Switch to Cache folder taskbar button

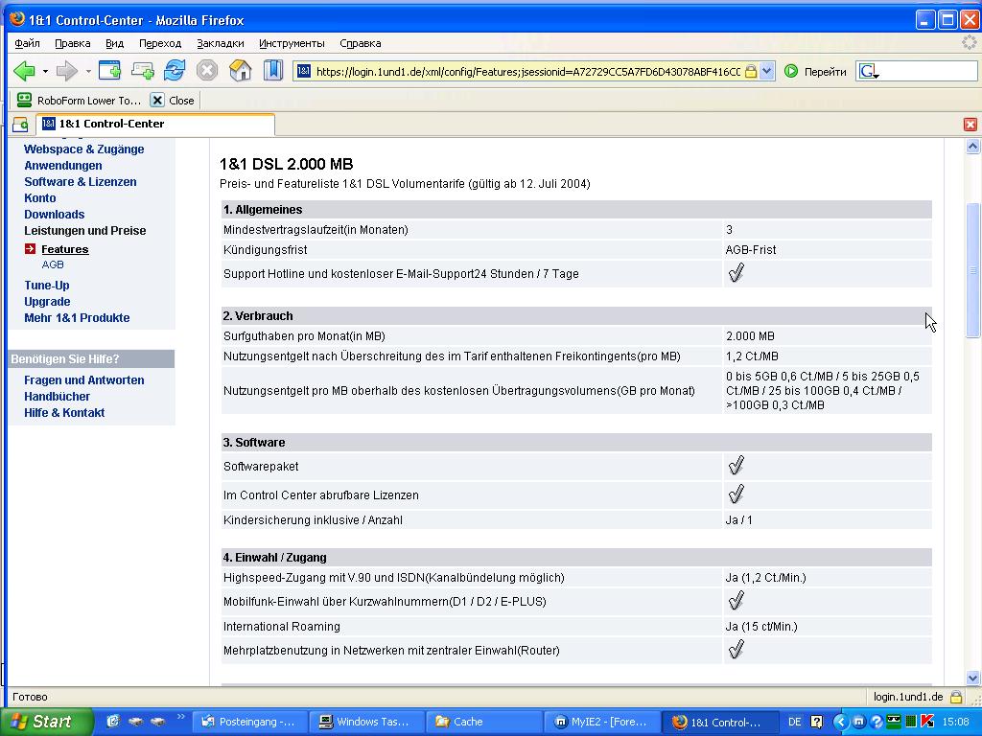pyautogui.click(x=483, y=722)
